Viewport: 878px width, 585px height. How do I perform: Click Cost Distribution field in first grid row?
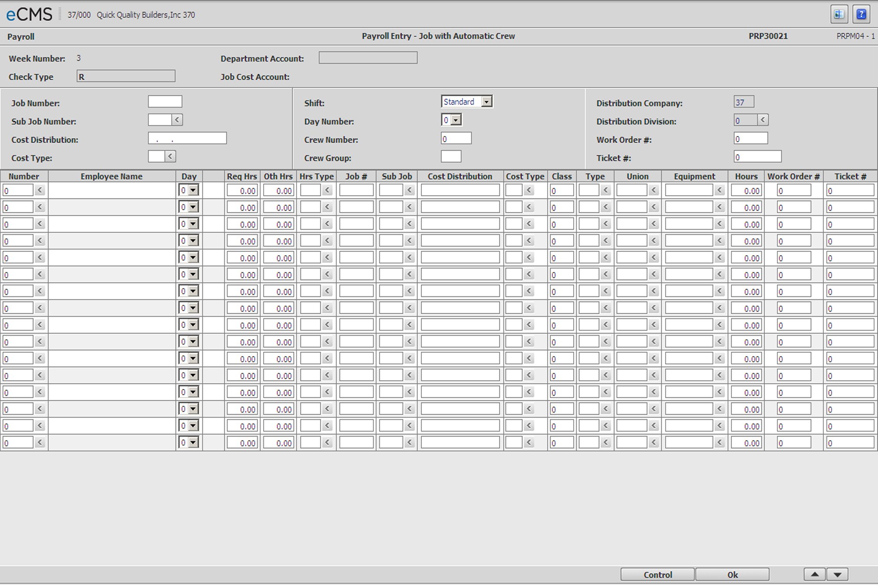460,190
